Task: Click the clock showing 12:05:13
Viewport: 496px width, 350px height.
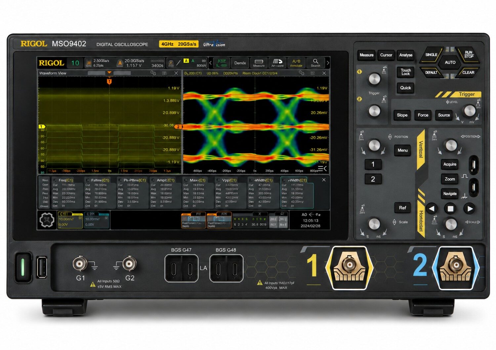Action: click(x=310, y=221)
